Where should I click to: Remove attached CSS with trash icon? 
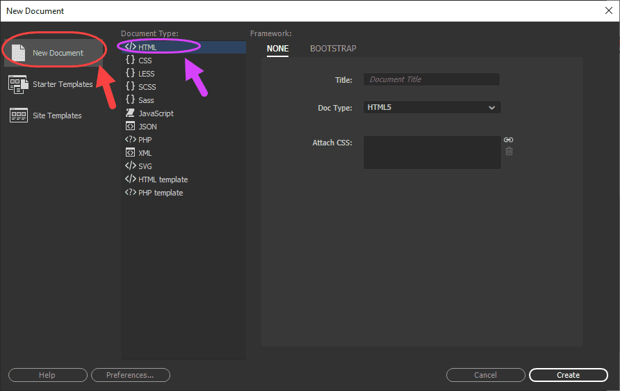click(x=509, y=151)
